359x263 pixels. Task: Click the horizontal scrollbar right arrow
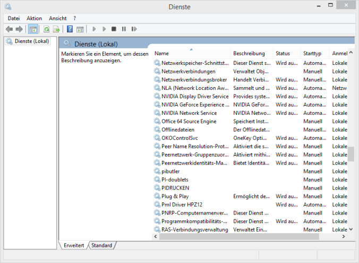pyautogui.click(x=344, y=236)
